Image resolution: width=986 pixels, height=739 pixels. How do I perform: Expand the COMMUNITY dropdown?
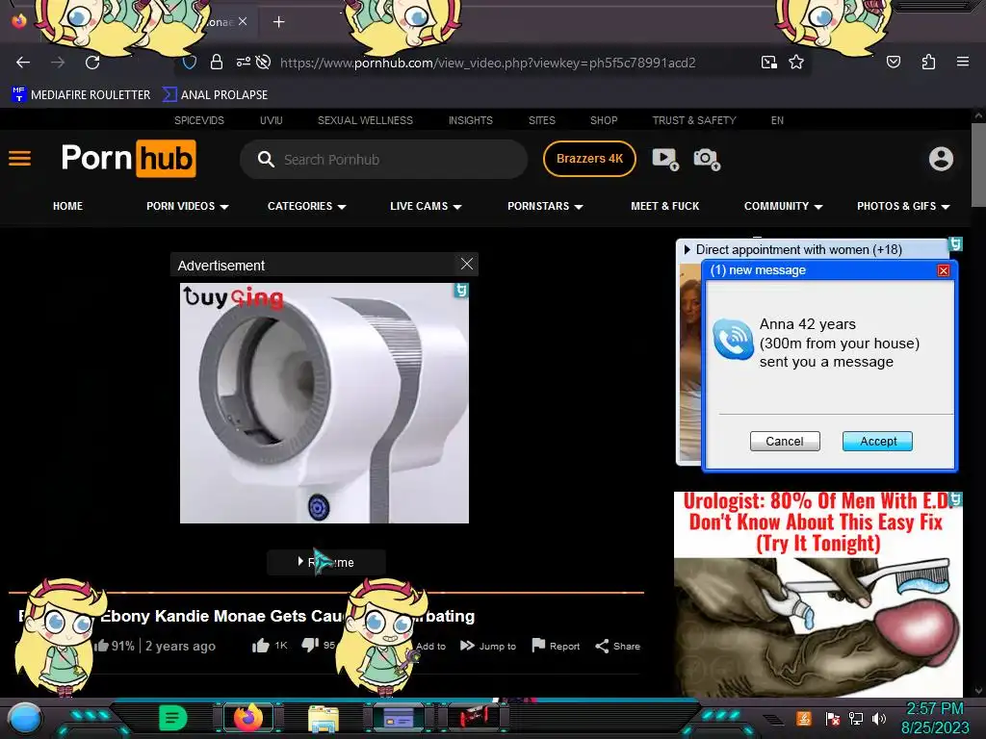coord(784,206)
